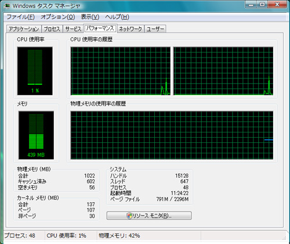This screenshot has height=244, width=290.
Task: Maximize the Task Manager window
Action: tap(262, 5)
